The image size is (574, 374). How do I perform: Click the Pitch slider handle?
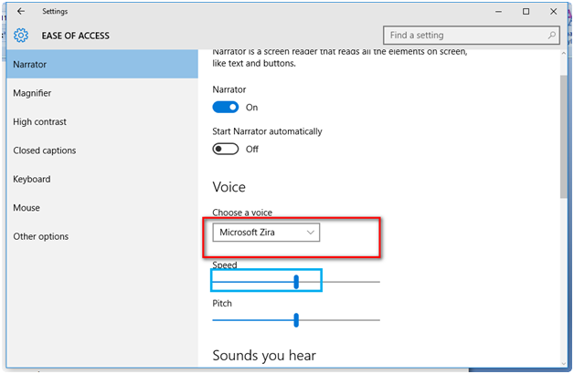[x=296, y=319]
